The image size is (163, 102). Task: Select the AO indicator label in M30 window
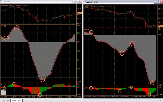pos(86,88)
